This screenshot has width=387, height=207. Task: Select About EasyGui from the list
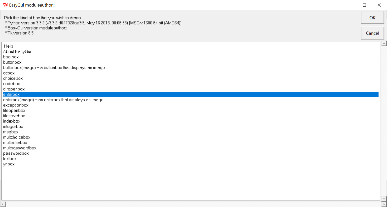[17, 51]
